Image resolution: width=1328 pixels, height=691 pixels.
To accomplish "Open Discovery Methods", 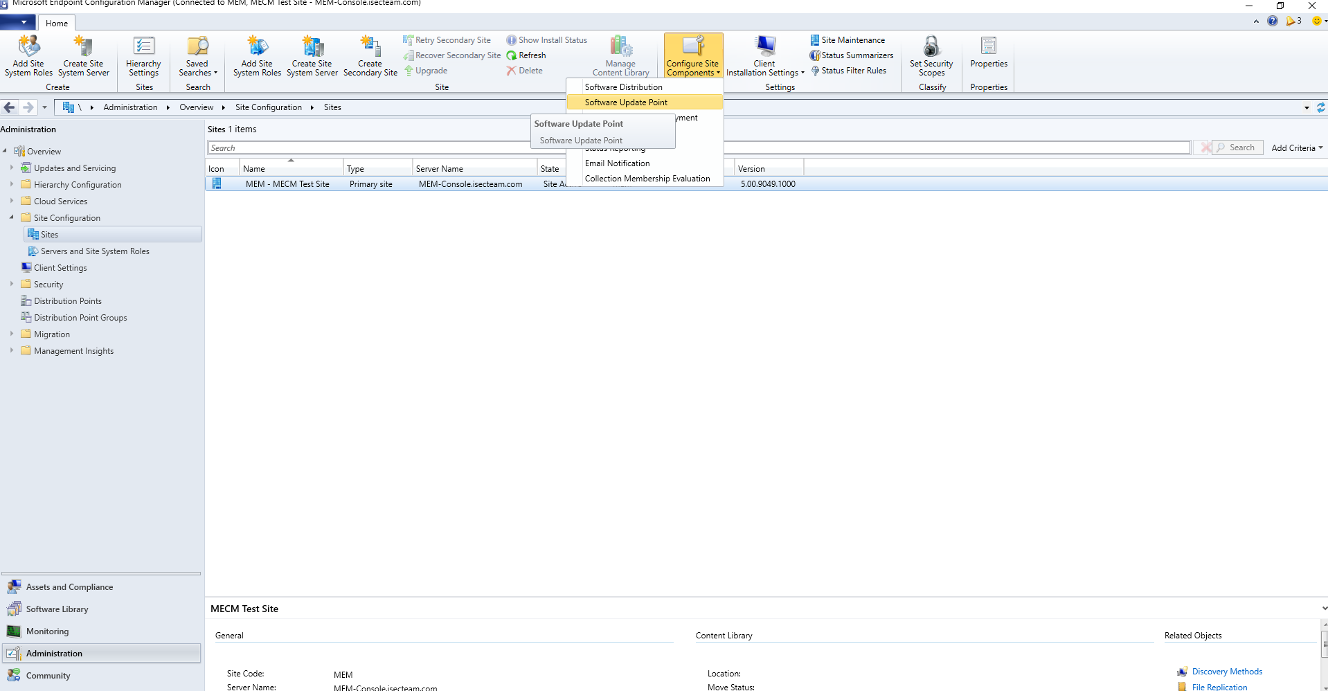I will tap(1226, 671).
